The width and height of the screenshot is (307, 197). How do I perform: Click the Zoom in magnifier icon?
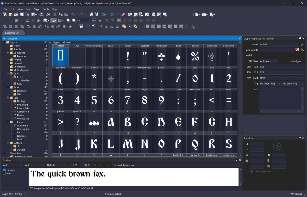[x=68, y=20]
